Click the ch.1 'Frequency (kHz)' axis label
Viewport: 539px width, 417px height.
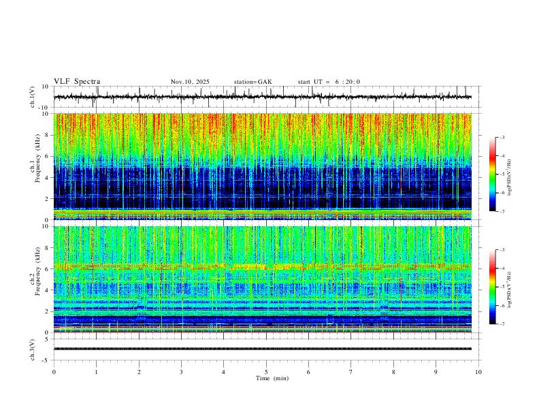coord(37,157)
